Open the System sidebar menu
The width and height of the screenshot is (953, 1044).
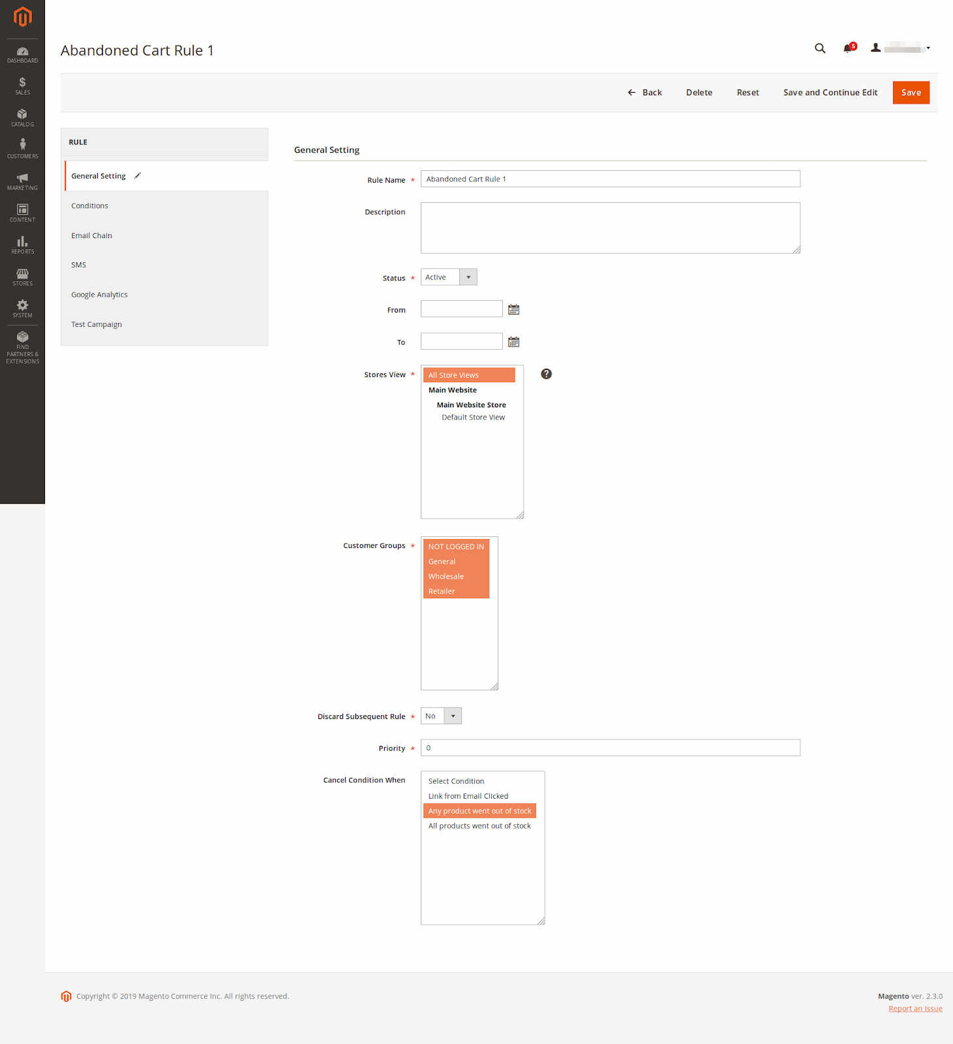22,309
